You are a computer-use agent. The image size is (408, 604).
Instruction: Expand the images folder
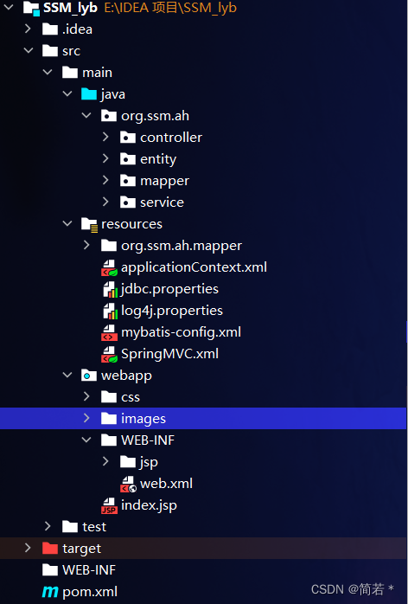point(86,418)
